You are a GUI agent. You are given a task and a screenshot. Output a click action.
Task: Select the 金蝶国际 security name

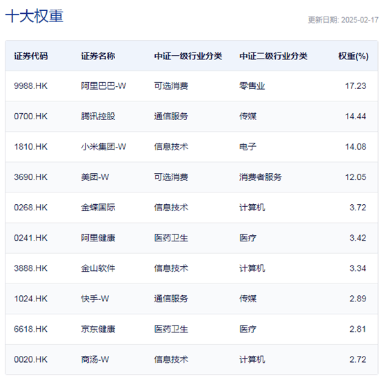(98, 208)
